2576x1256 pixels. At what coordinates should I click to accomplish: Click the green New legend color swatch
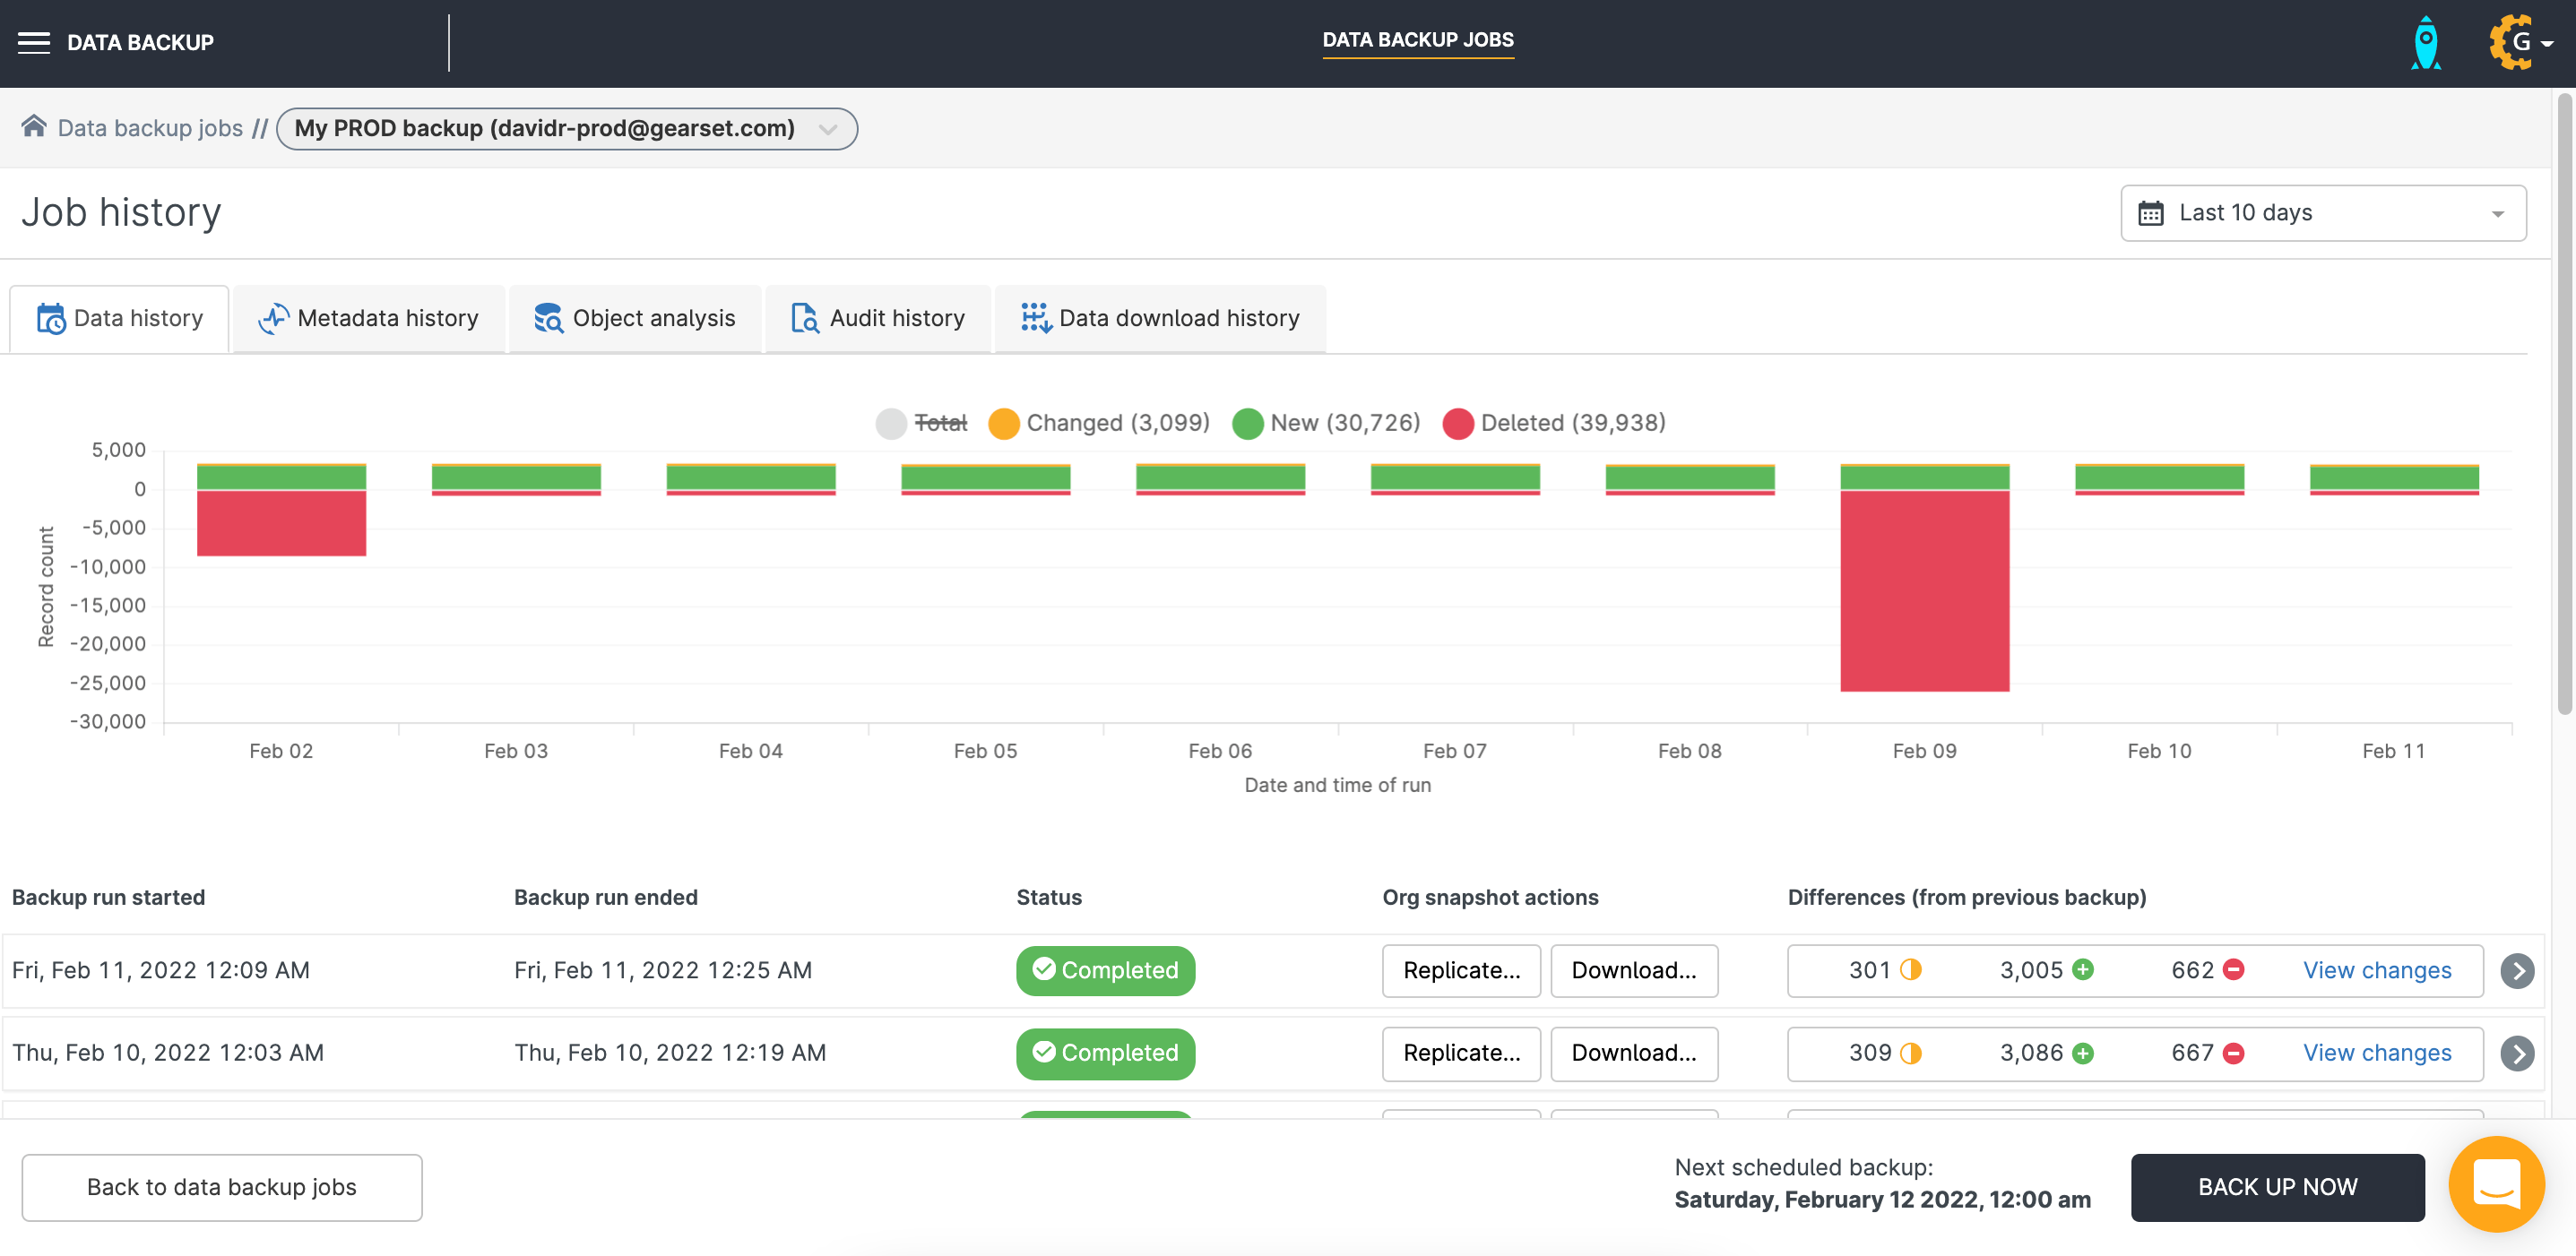1247,424
